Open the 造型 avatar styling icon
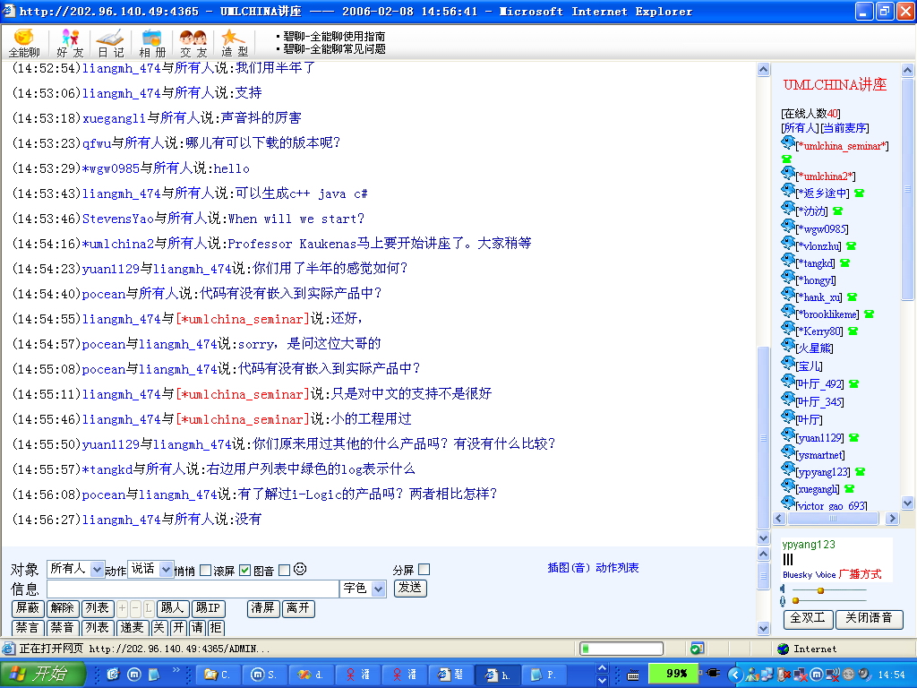The width and height of the screenshot is (917, 688). (x=235, y=43)
